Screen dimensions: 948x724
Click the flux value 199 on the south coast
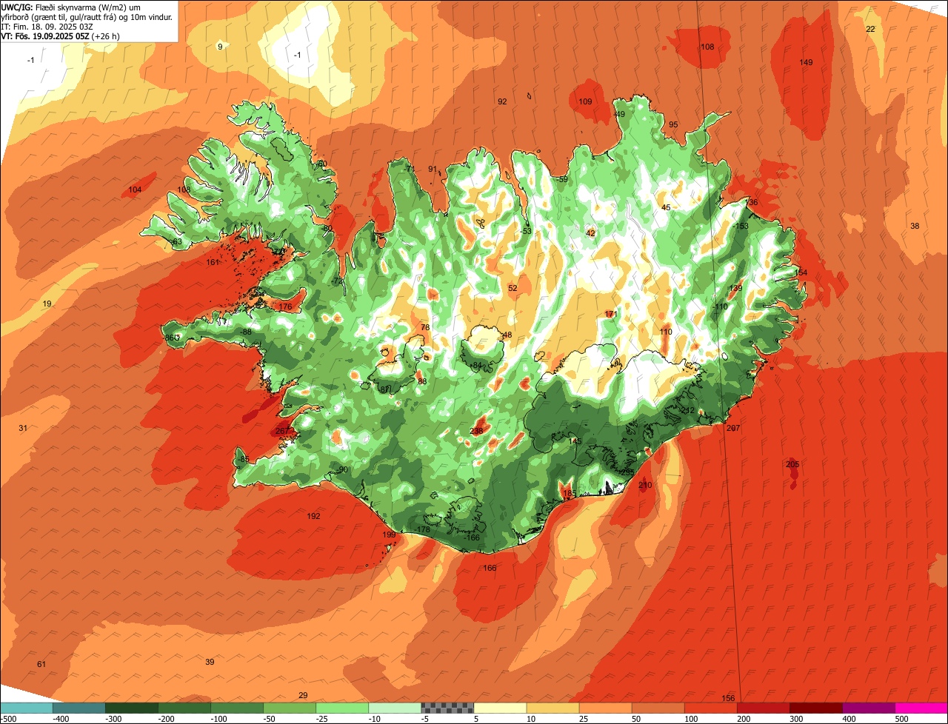[x=389, y=534]
